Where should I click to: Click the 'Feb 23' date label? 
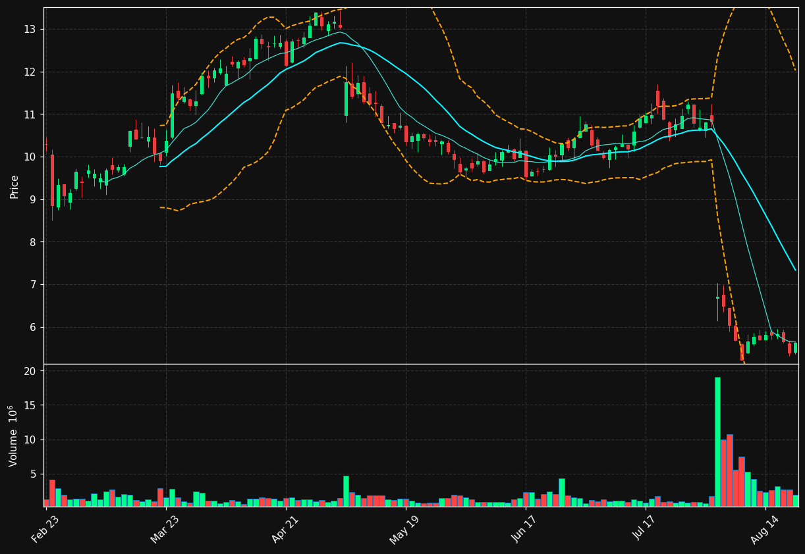pyautogui.click(x=45, y=529)
